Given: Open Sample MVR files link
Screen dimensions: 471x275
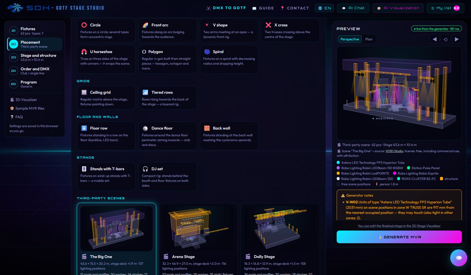Looking at the screenshot, I should click(27, 108).
